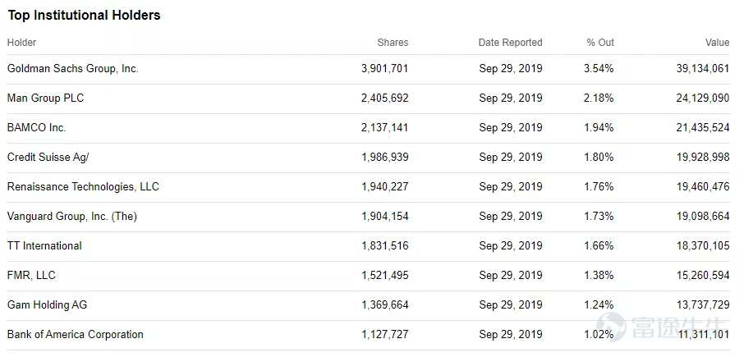Click the % Out column header
744x357 pixels.
pyautogui.click(x=600, y=43)
